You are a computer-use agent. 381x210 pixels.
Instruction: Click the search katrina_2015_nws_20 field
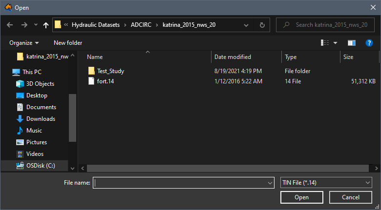coord(325,25)
